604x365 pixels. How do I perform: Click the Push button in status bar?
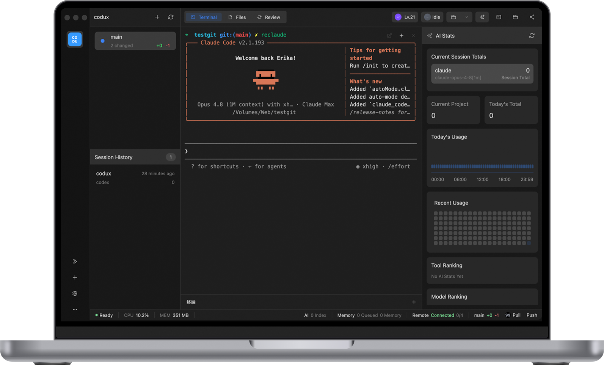coord(532,315)
